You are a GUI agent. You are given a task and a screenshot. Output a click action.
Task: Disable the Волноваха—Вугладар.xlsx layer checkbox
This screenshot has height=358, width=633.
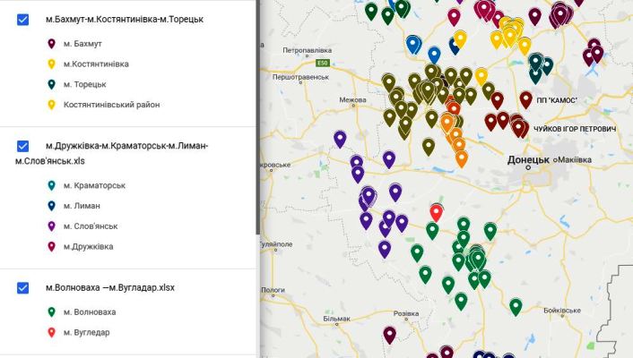[23, 288]
